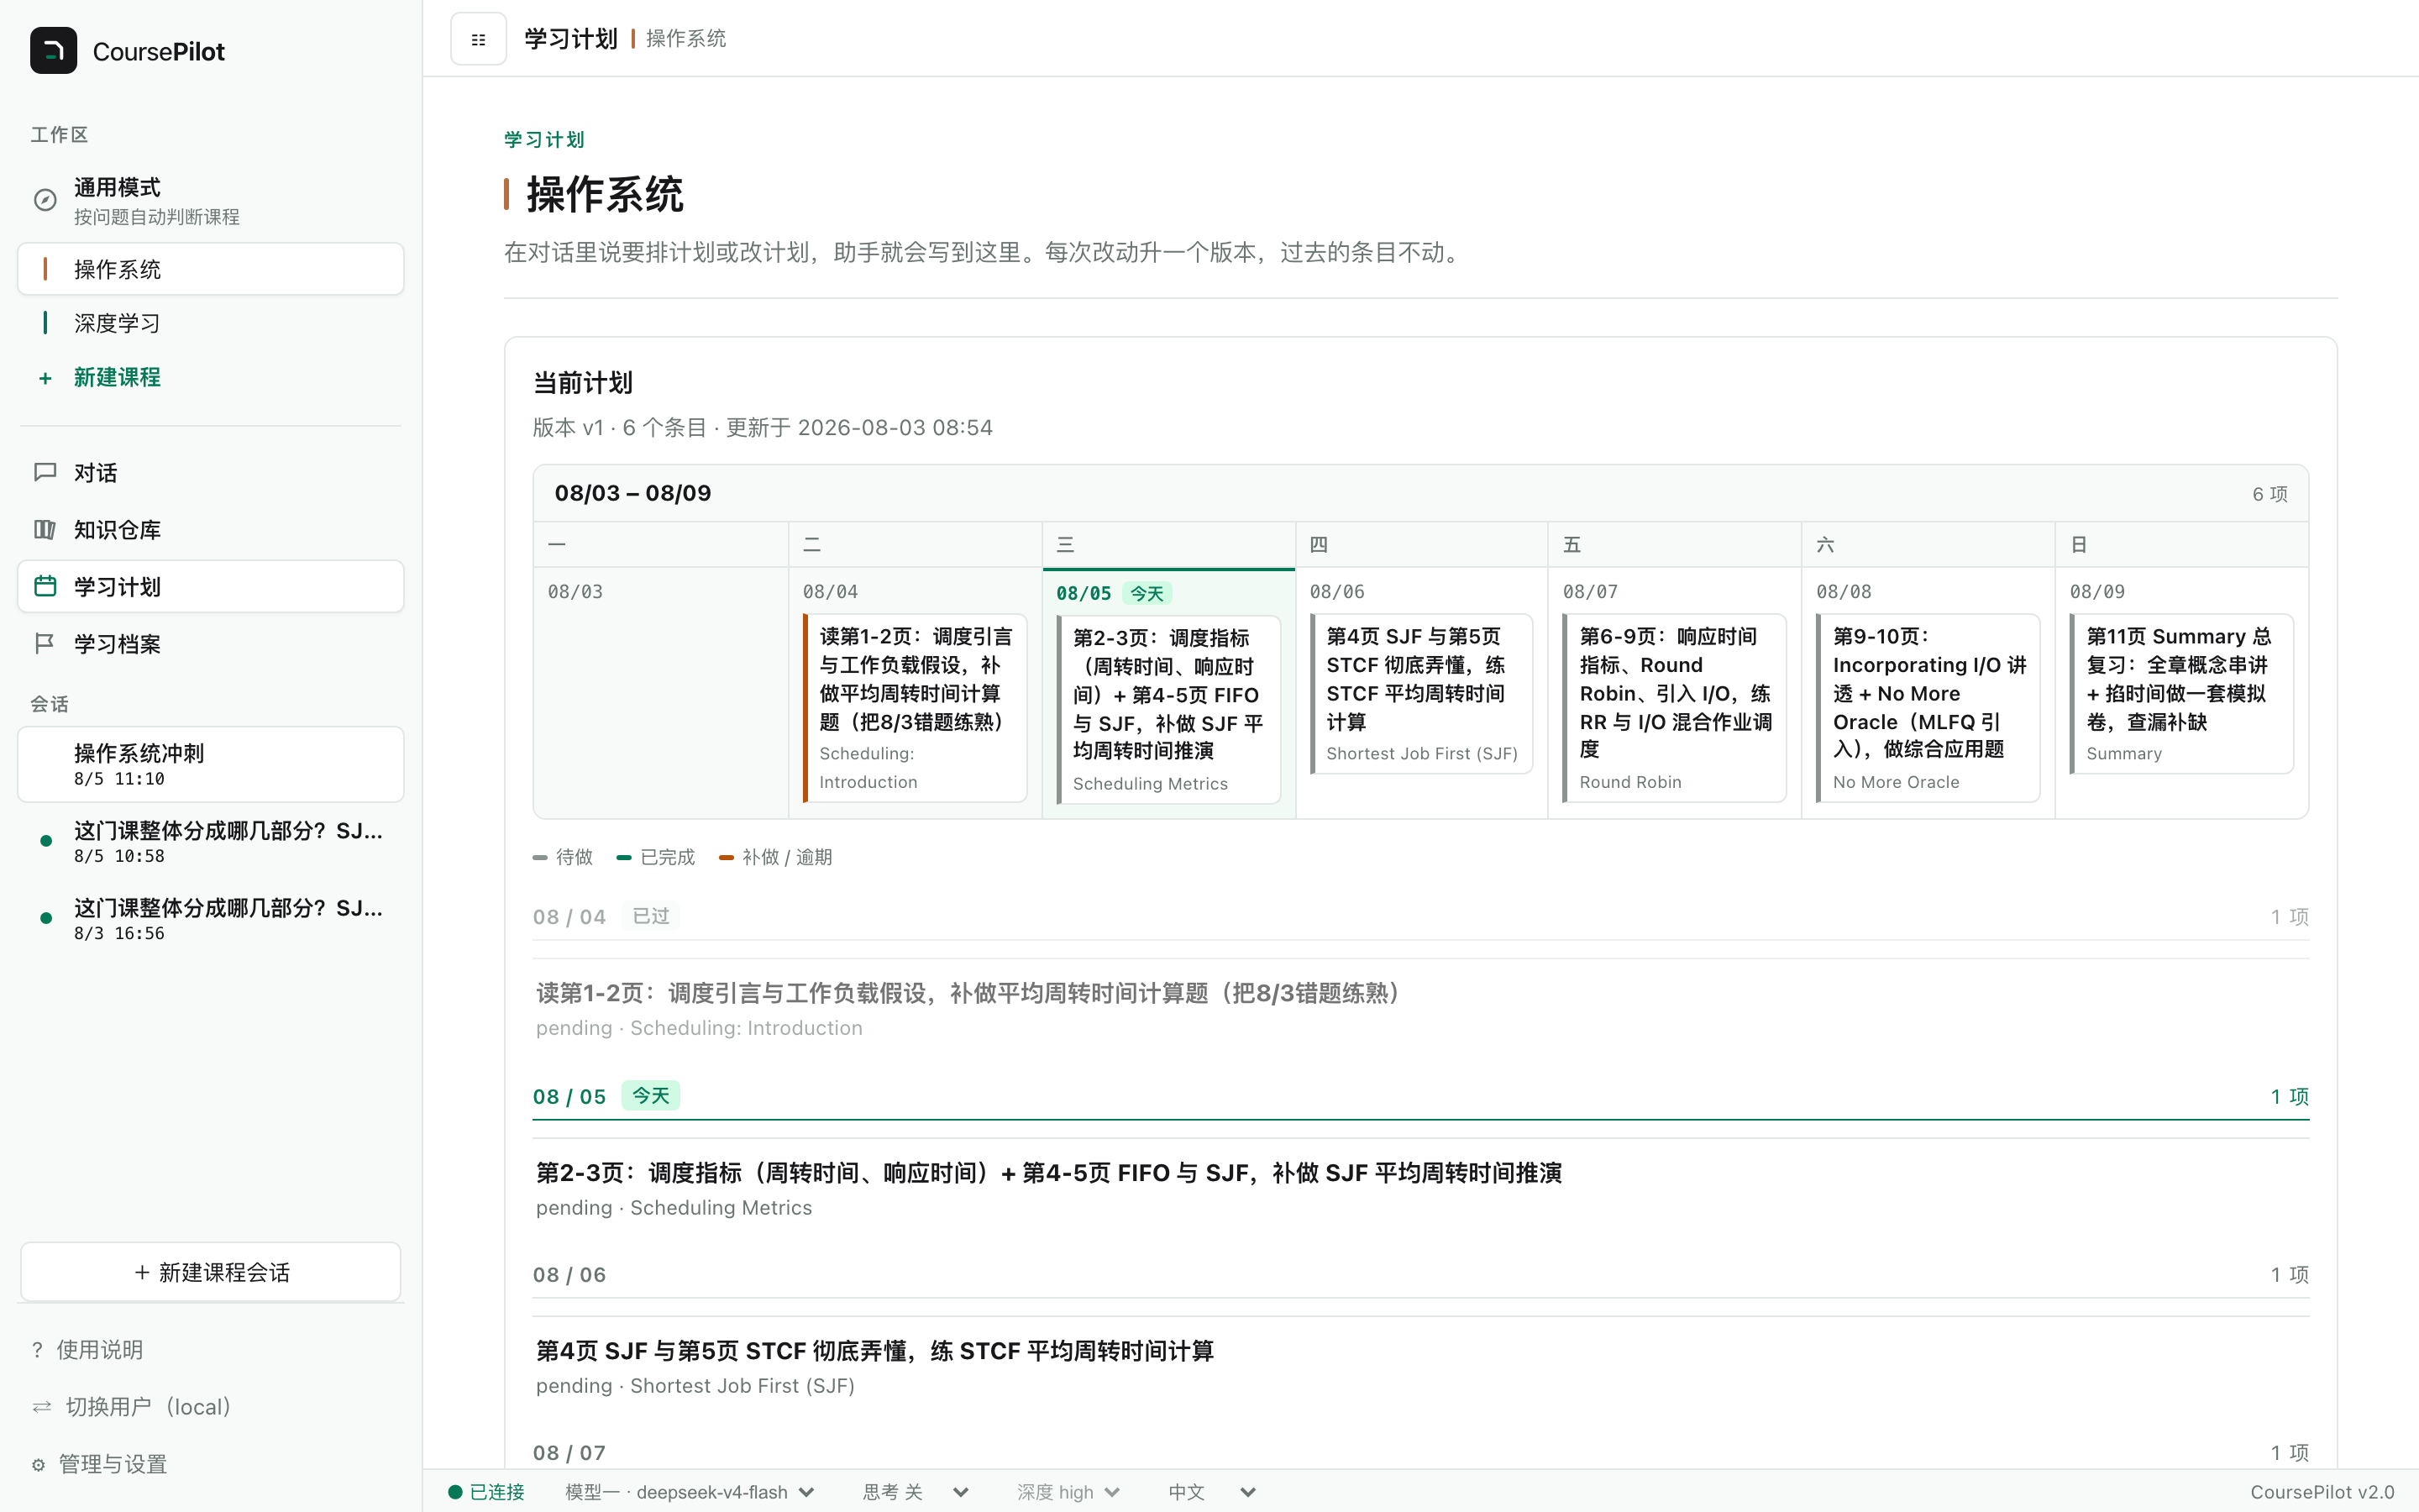Screen dimensions: 2419x1512
Task: Open today's 08/05 calendar card 第2-3页
Action: (1168, 709)
